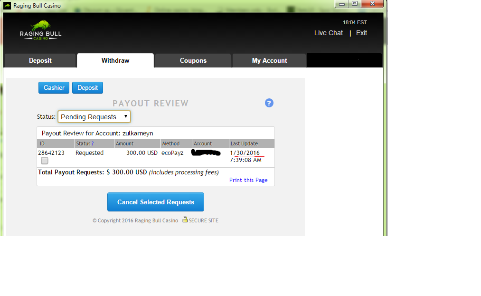Viewport: 481px width, 296px height.
Task: Click the blue Cashier button
Action: [x=54, y=87]
